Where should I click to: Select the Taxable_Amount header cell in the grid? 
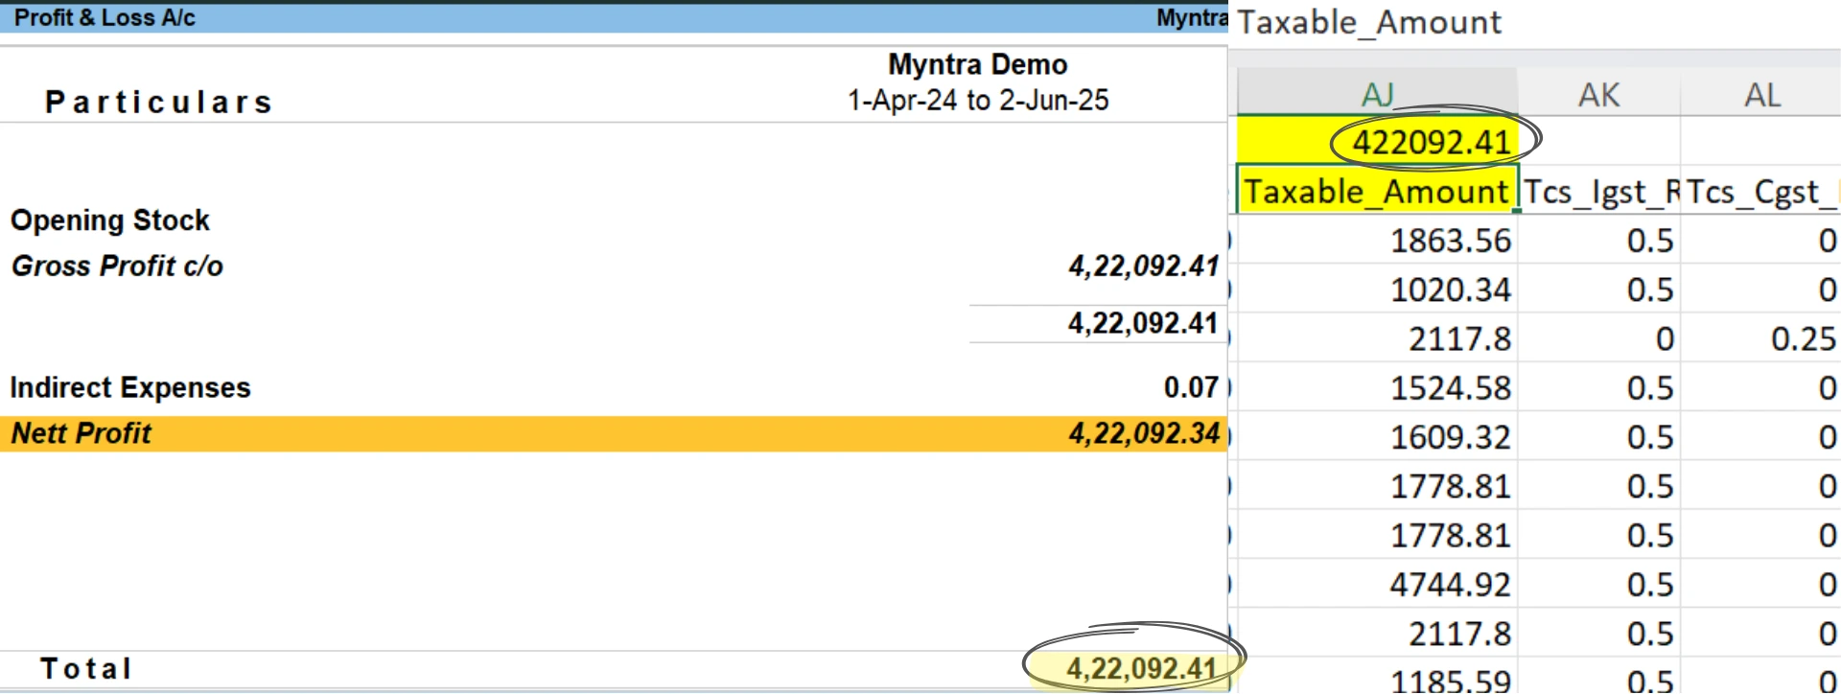tap(1376, 192)
